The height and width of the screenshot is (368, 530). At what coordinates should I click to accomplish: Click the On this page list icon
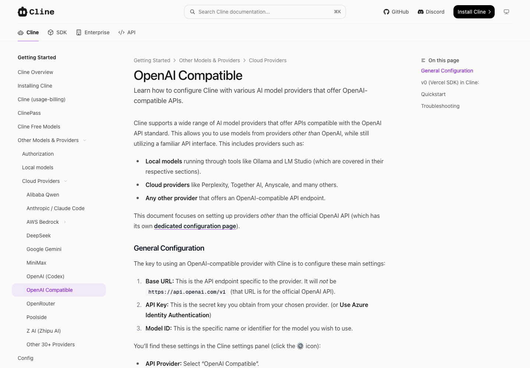423,60
